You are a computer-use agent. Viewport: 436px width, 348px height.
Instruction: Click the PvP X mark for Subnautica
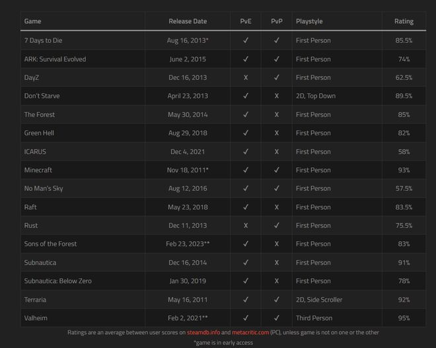276,262
